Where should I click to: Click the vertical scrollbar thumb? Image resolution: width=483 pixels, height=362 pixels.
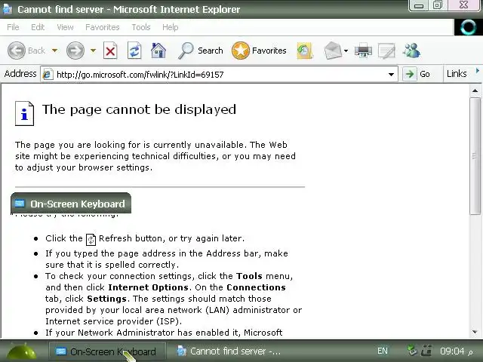pyautogui.click(x=475, y=156)
